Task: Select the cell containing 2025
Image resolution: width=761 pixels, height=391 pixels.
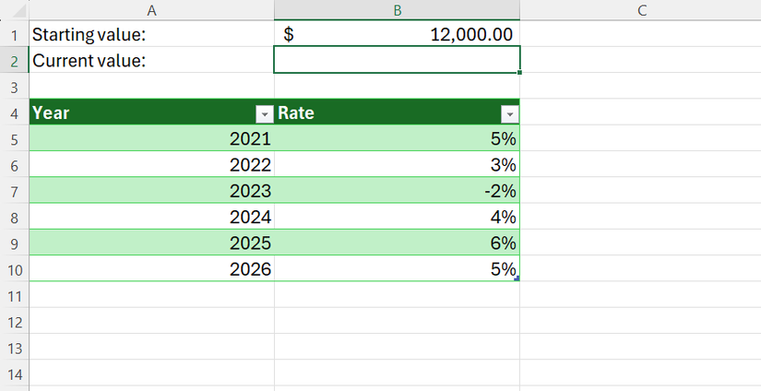Action: pos(151,243)
